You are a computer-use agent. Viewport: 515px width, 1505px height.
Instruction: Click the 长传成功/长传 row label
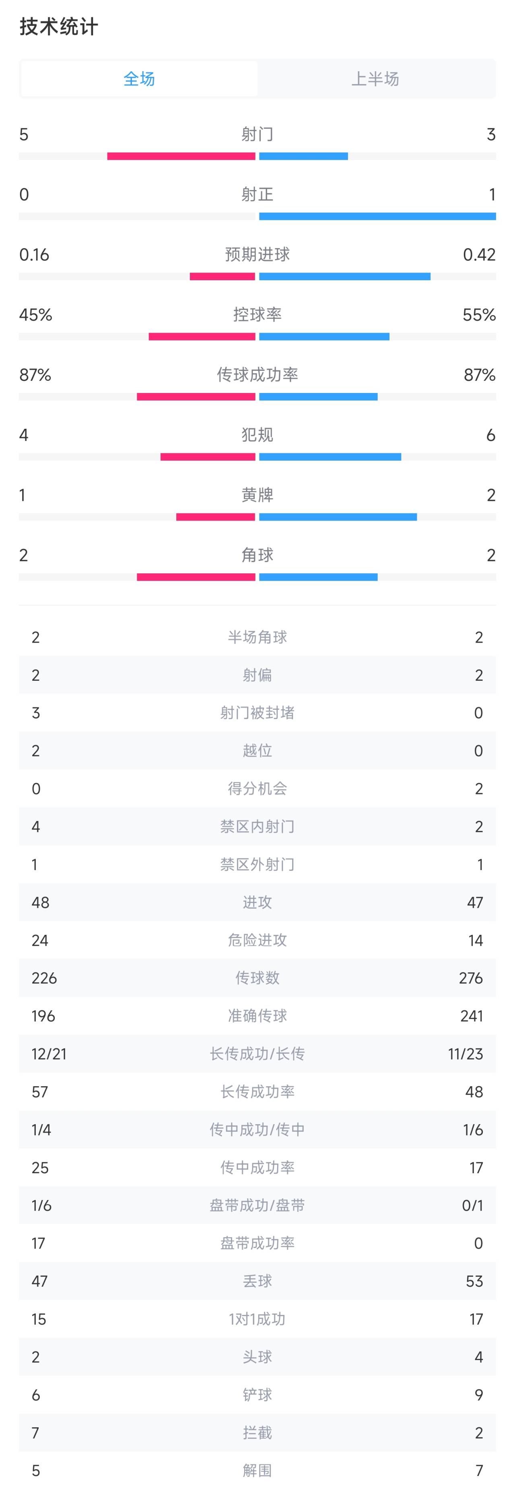257,1054
